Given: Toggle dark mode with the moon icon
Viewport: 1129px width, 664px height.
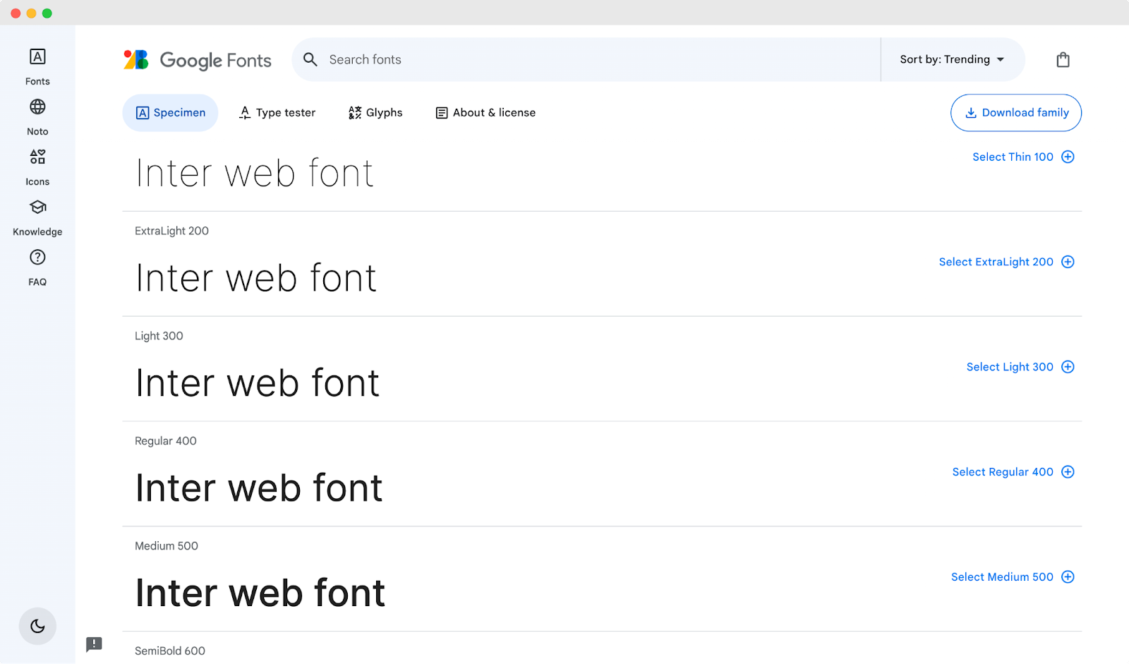Looking at the screenshot, I should pos(37,626).
